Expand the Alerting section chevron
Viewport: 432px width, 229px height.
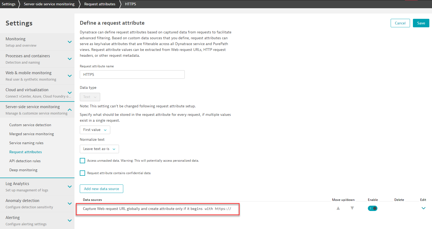point(70,221)
